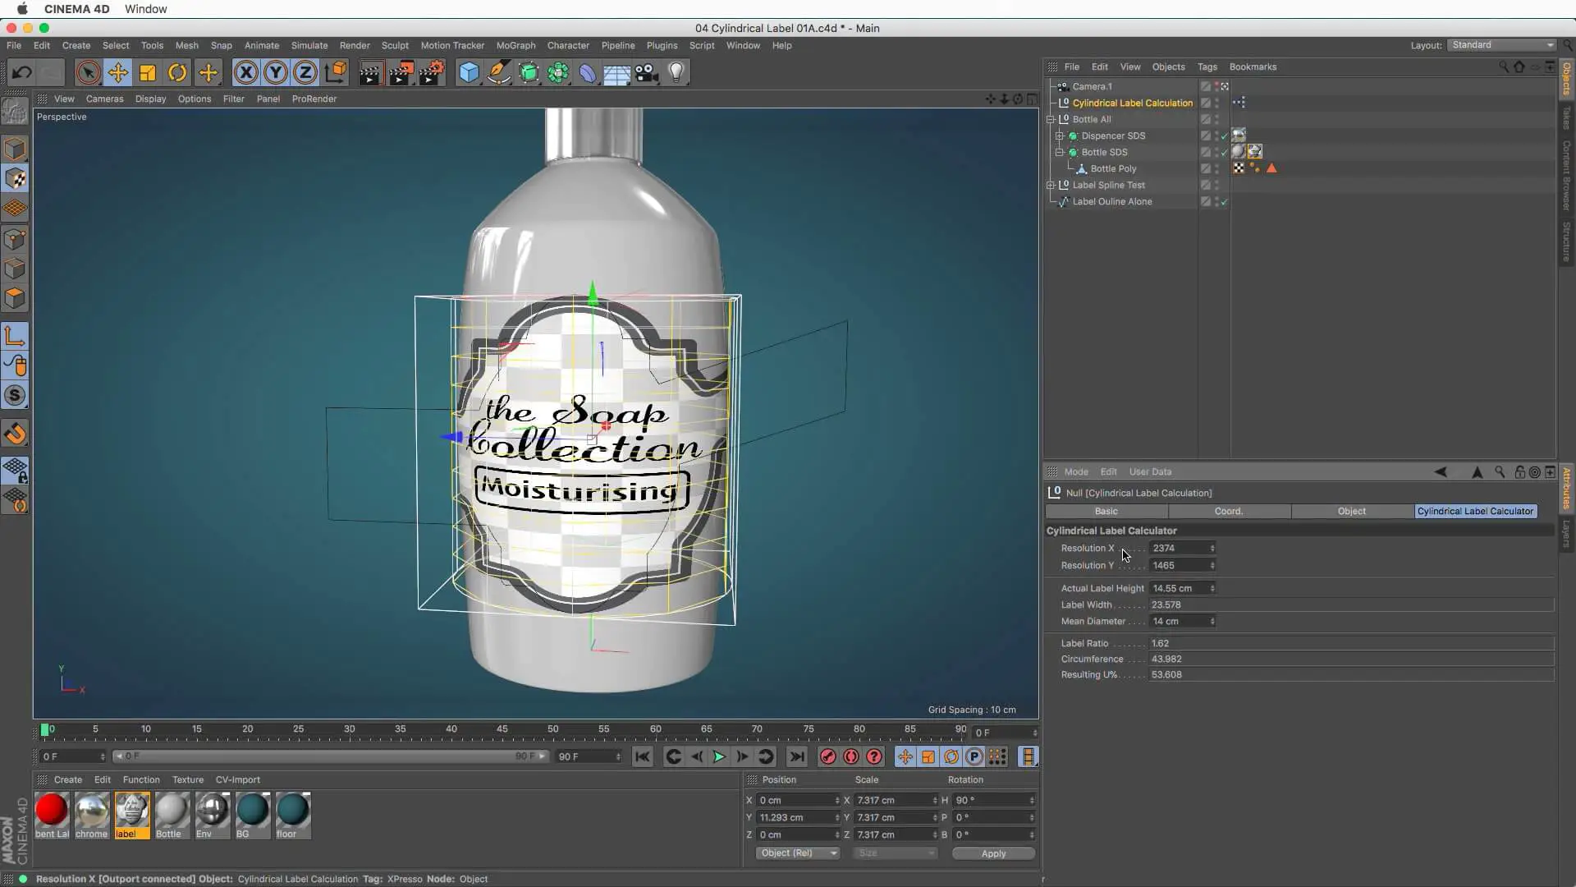This screenshot has width=1576, height=887.
Task: Toggle Autokeying button
Action: [851, 756]
